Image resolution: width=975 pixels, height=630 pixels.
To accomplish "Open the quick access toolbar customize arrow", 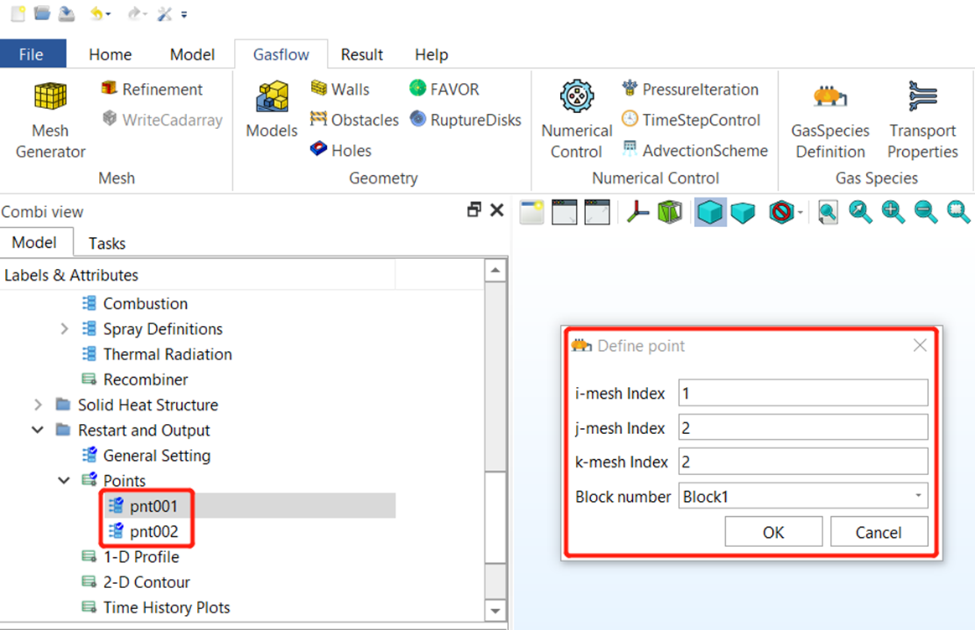I will pos(184,15).
